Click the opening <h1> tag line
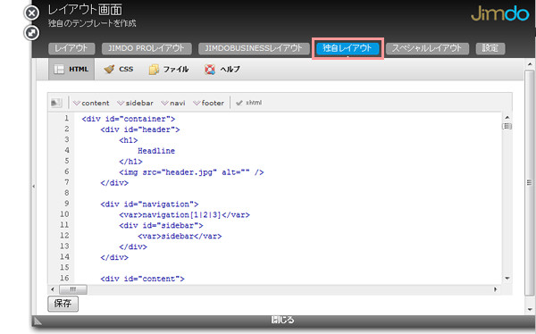Screen dimensions: 536x334 point(129,140)
